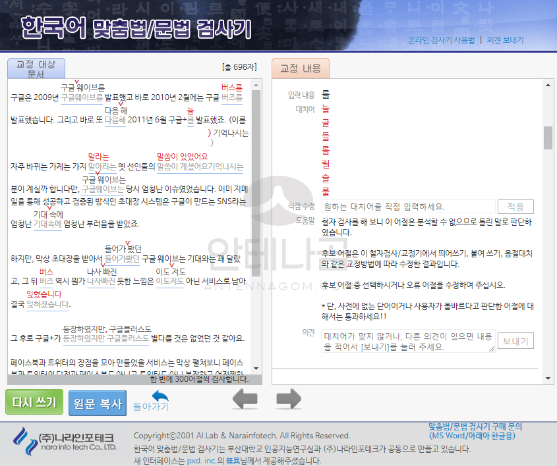Select the 교정 내용 tab

point(301,68)
